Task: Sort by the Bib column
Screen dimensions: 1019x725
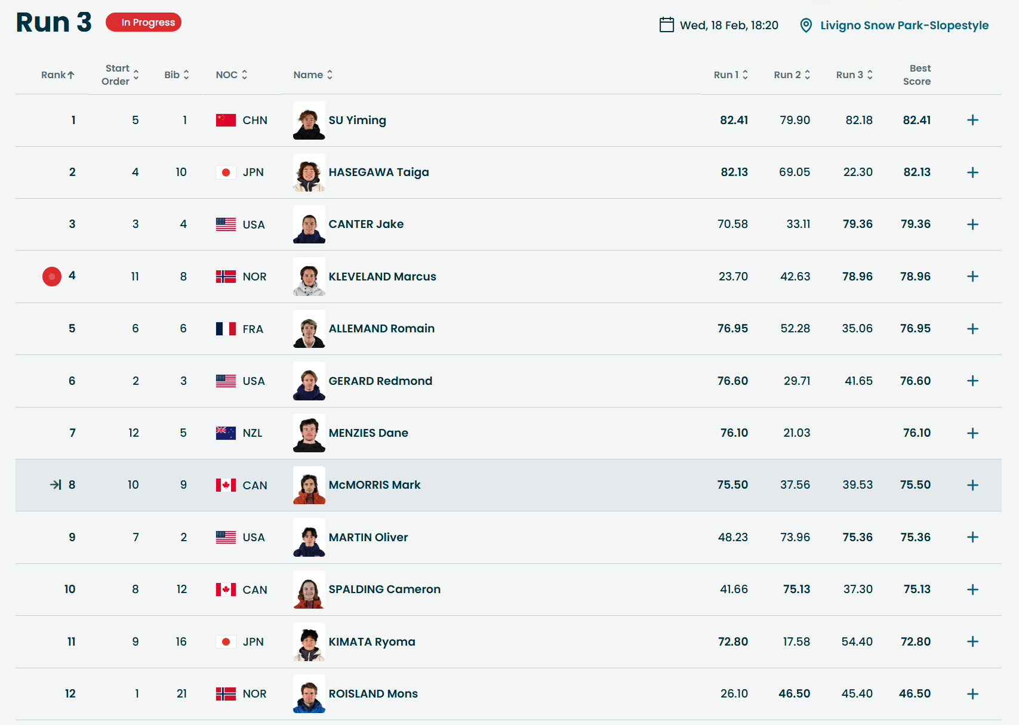Action: point(176,75)
